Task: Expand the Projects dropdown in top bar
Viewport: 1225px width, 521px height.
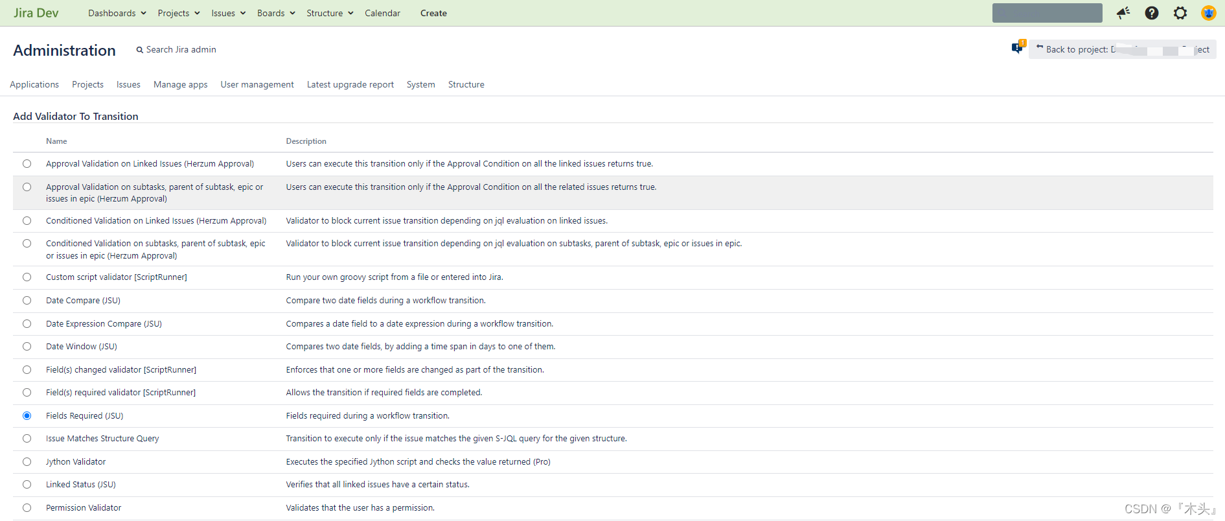Action: (x=179, y=13)
